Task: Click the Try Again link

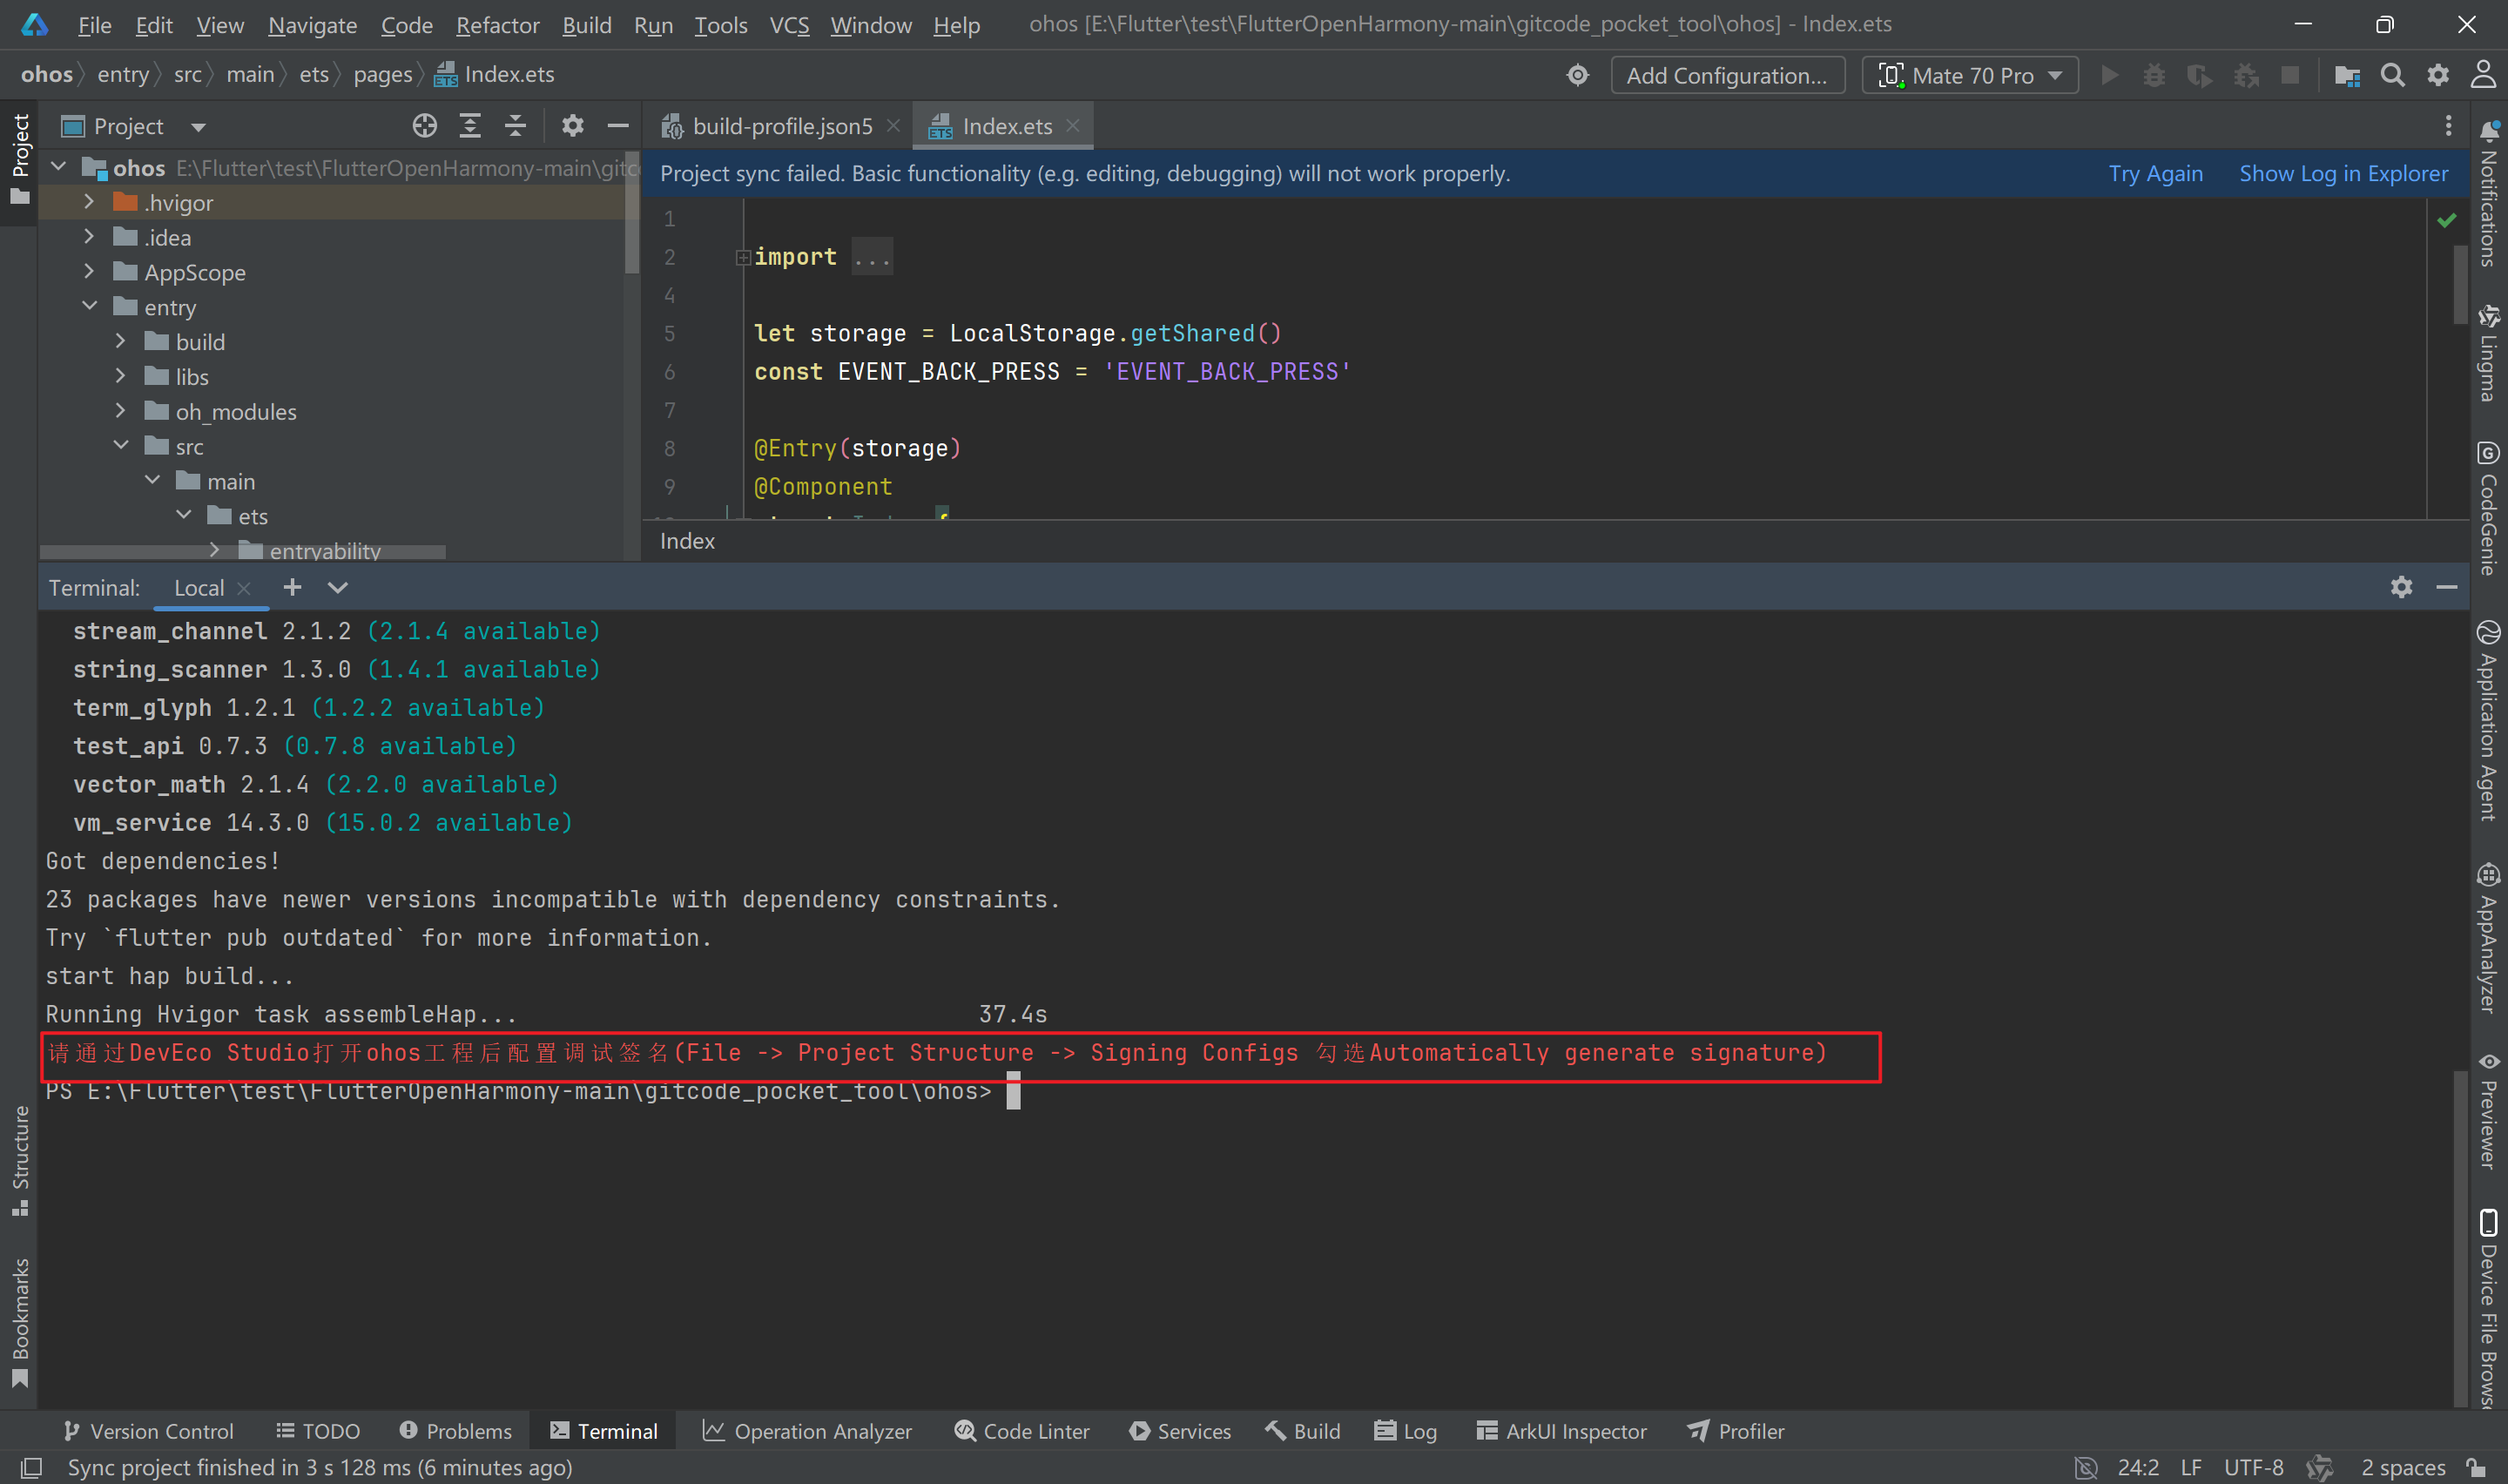Action: [x=2155, y=174]
